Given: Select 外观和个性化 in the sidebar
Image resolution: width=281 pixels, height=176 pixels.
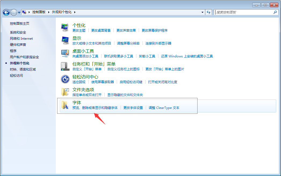Looking at the screenshot, I should point(20,63).
